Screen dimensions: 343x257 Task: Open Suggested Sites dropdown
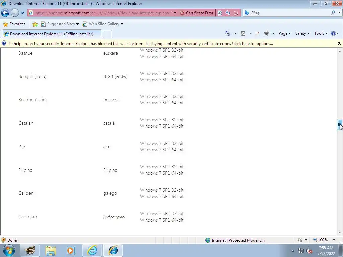click(60, 24)
